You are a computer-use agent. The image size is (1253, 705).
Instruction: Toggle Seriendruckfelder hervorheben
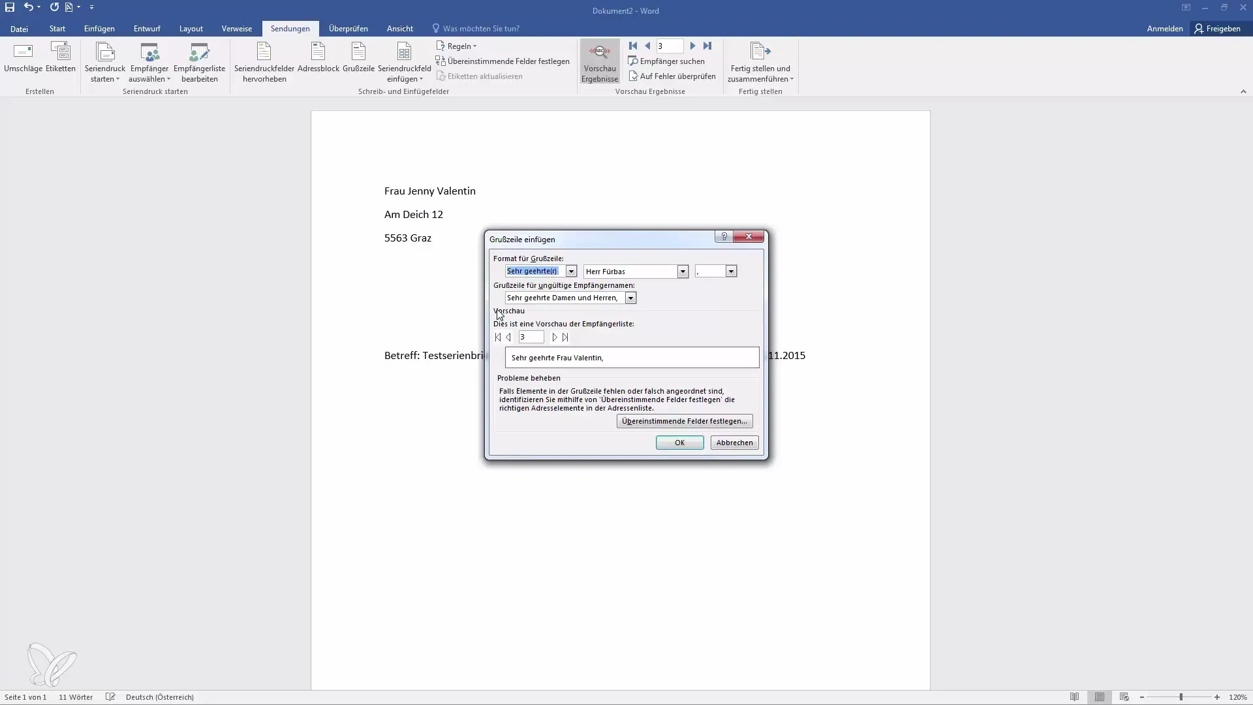(x=264, y=63)
